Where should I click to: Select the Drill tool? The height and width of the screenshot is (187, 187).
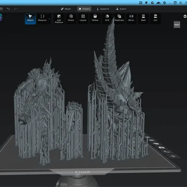pyautogui.click(x=107, y=19)
